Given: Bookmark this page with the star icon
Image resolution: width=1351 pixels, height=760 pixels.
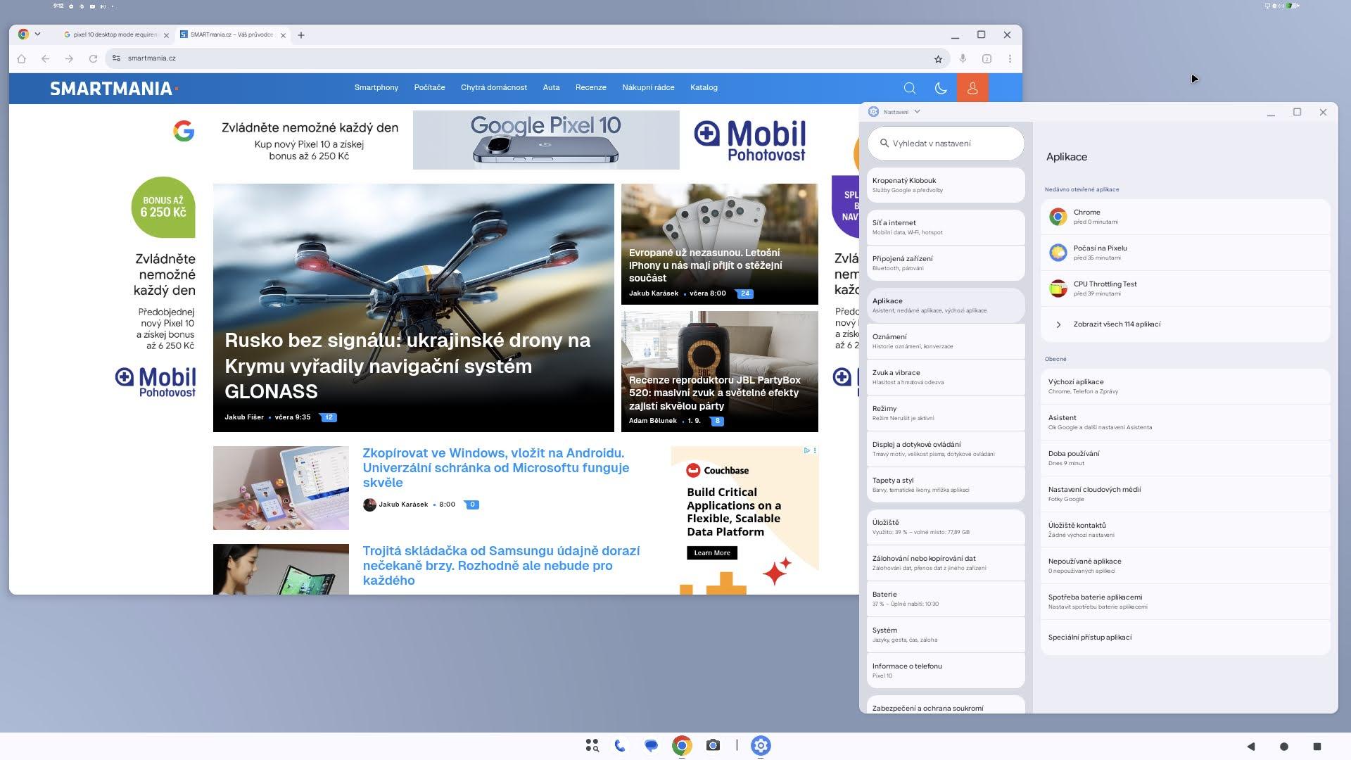Looking at the screenshot, I should tap(938, 59).
